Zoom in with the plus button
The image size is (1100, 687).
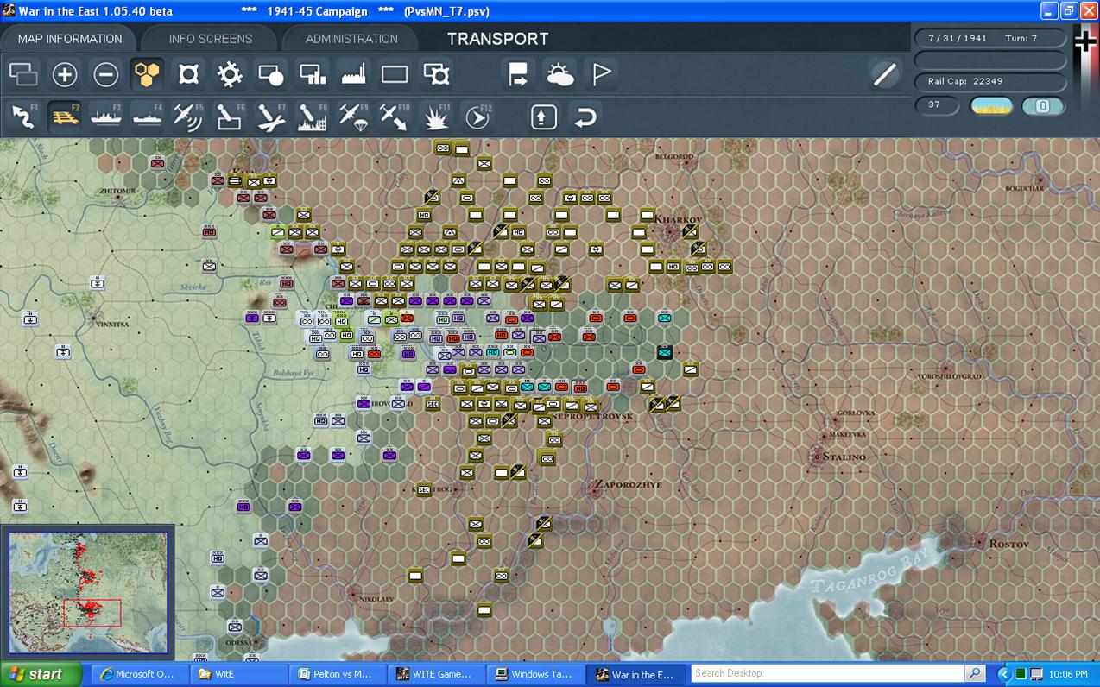click(65, 75)
